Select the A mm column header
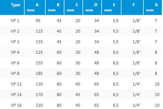Image resolution: width=163 pixels, height=109 pixels. [x=35, y=7]
